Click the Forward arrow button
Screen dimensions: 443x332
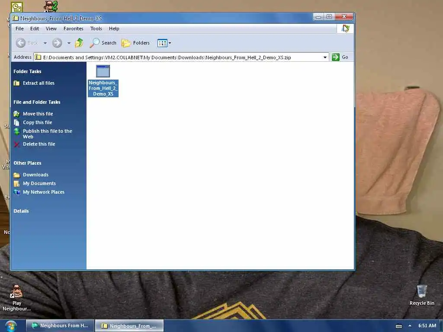(57, 43)
